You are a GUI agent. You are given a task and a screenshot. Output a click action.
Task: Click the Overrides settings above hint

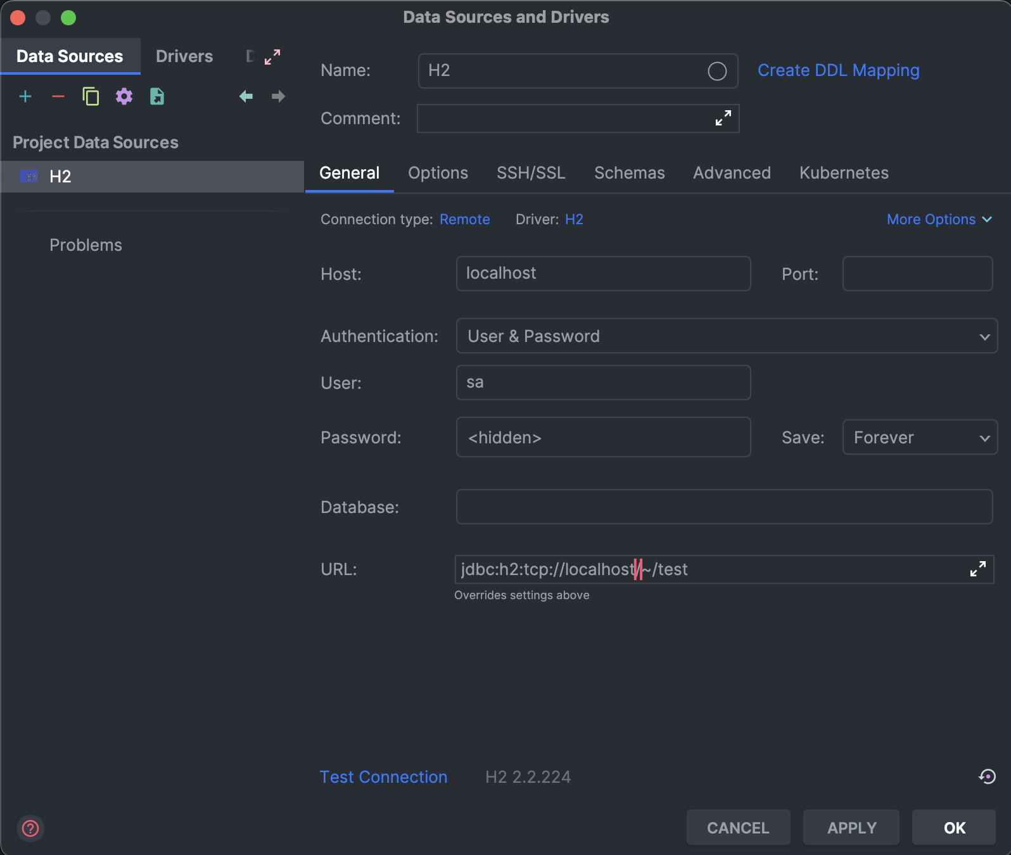[x=522, y=595]
